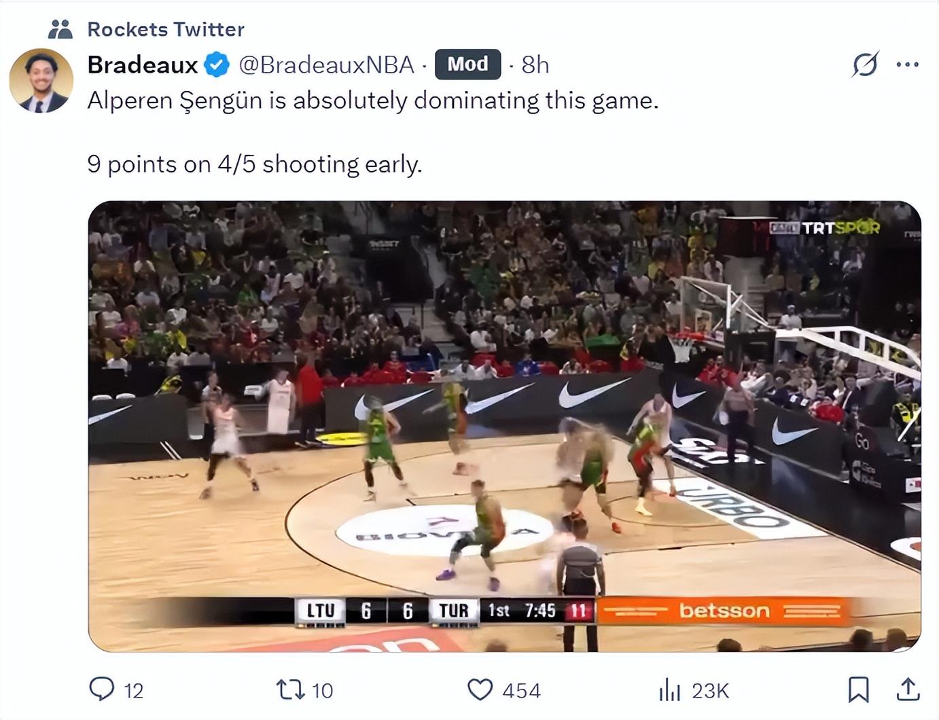Like the tweet with the heart icon
This screenshot has width=939, height=720.
click(x=480, y=690)
